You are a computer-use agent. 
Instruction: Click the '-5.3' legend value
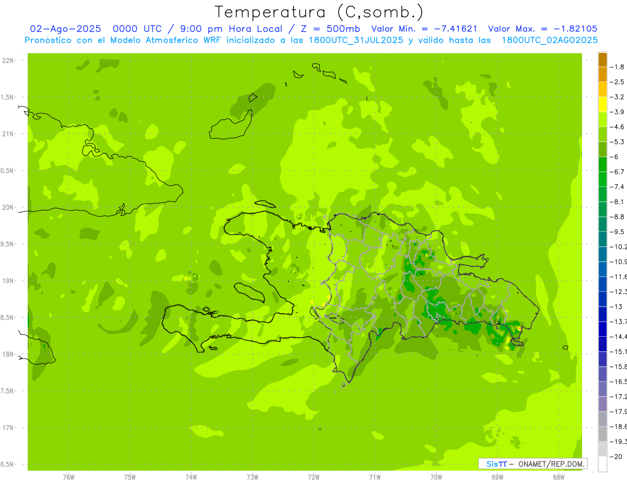tap(617, 141)
